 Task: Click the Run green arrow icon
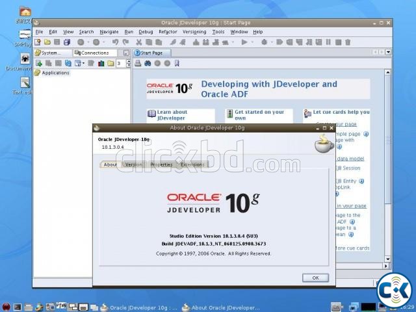point(244,42)
